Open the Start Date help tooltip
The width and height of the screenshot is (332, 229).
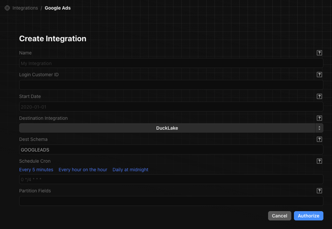click(319, 96)
